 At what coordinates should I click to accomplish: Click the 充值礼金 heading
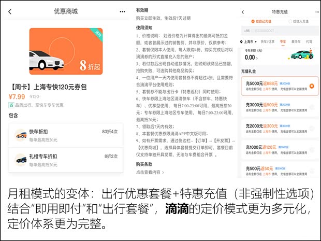pyautogui.click(x=249, y=72)
